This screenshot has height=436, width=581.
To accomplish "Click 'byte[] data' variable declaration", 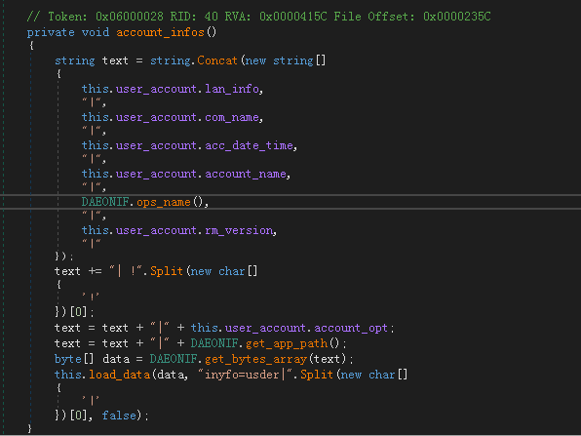I will point(93,359).
